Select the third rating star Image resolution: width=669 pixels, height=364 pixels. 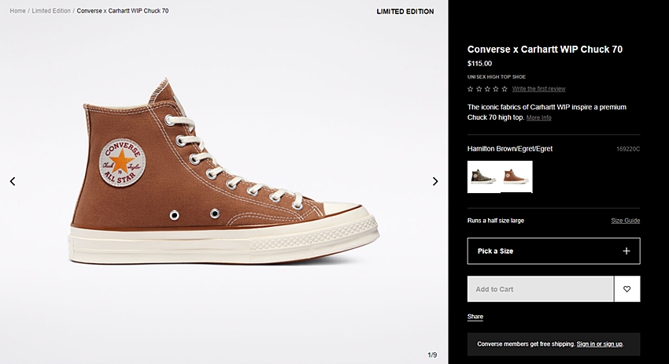pos(487,89)
